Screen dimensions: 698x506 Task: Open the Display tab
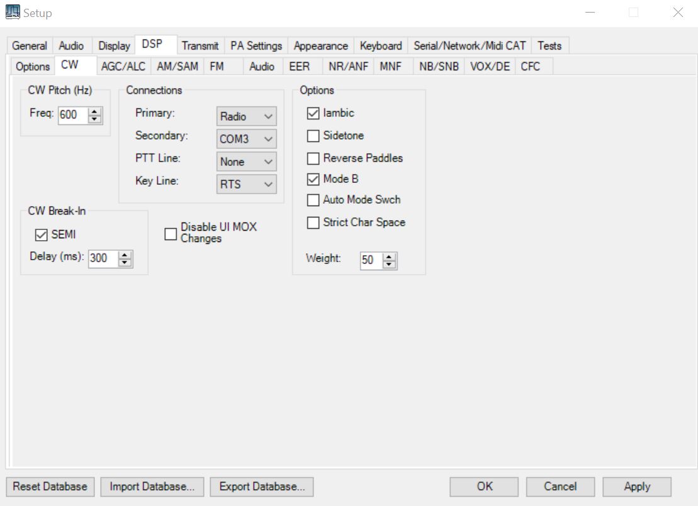[114, 46]
